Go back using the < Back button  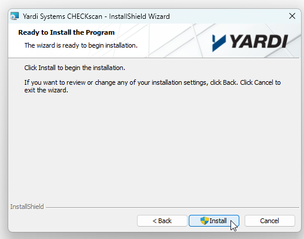coord(162,221)
